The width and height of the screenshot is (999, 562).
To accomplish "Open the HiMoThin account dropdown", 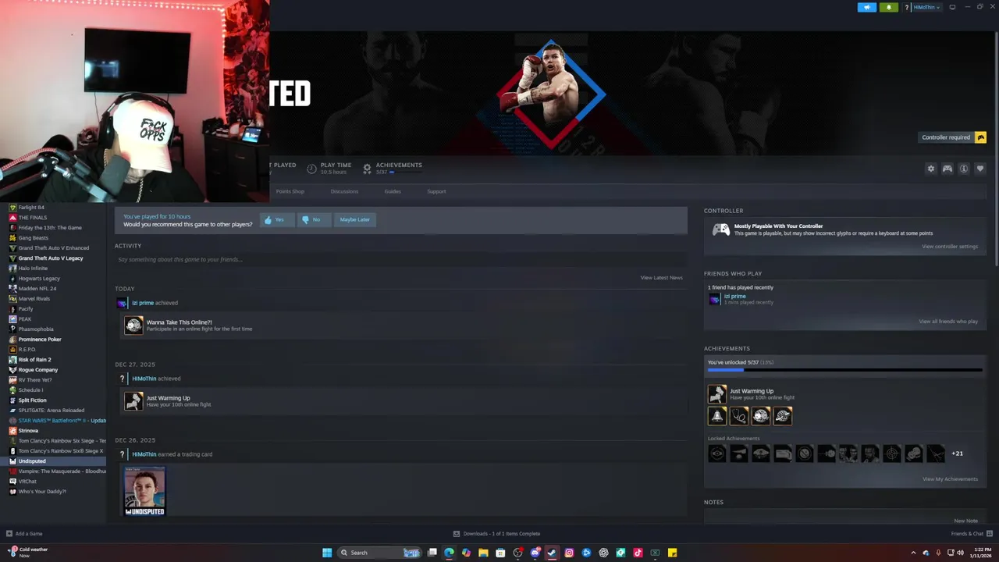I will (926, 7).
